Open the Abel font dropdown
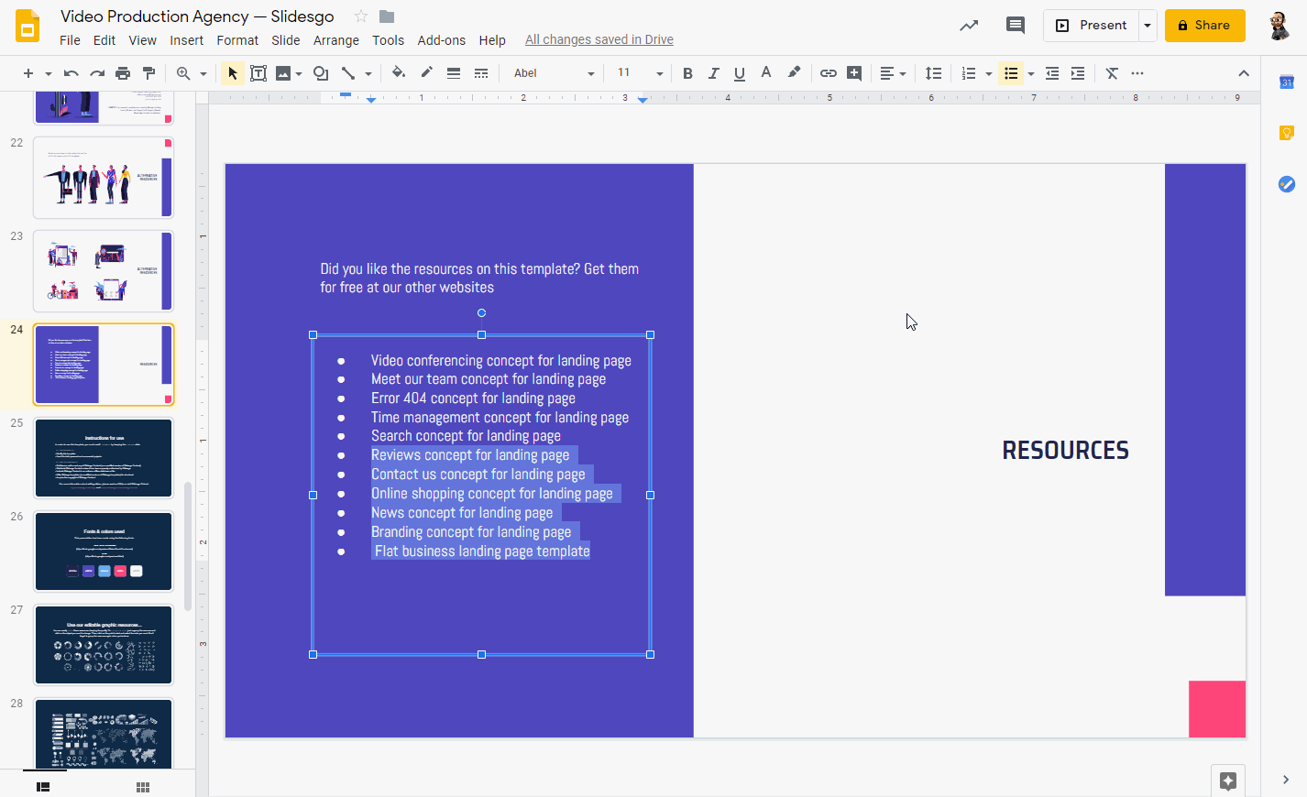The image size is (1307, 797). point(550,72)
